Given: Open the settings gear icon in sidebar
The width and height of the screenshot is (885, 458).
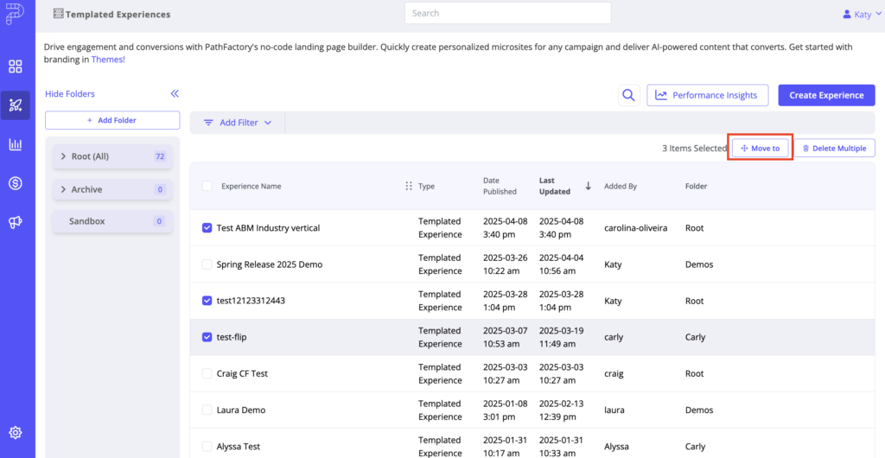Looking at the screenshot, I should pyautogui.click(x=16, y=433).
